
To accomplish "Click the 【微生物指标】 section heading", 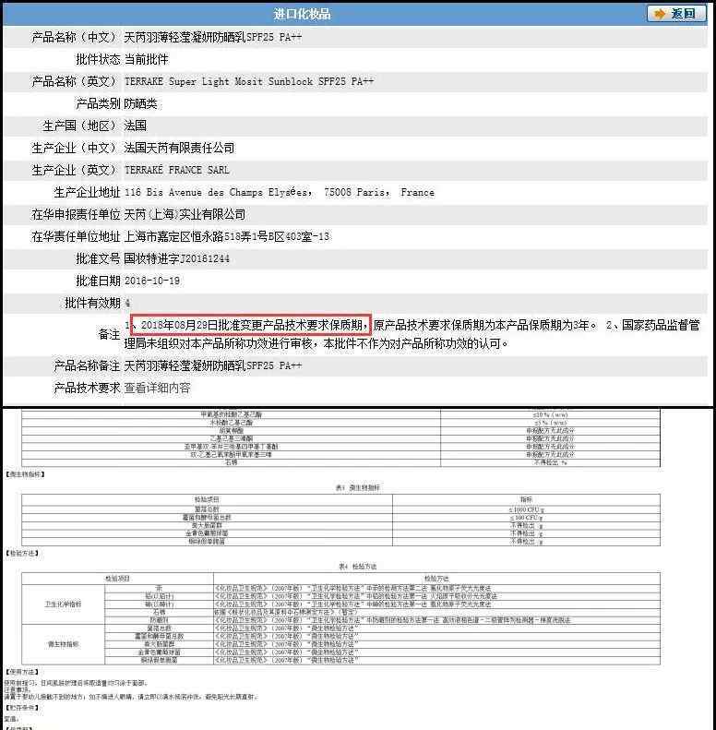I will (25, 474).
